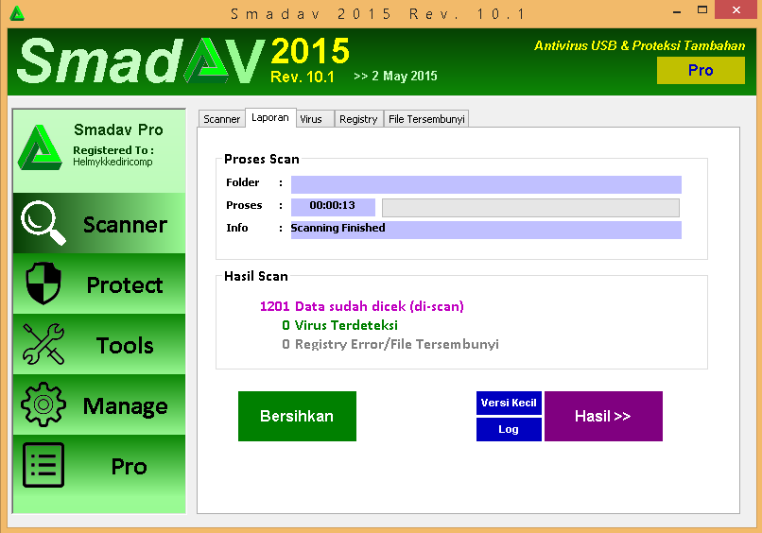Click the green Bersihkan button
The width and height of the screenshot is (762, 533).
tap(297, 416)
